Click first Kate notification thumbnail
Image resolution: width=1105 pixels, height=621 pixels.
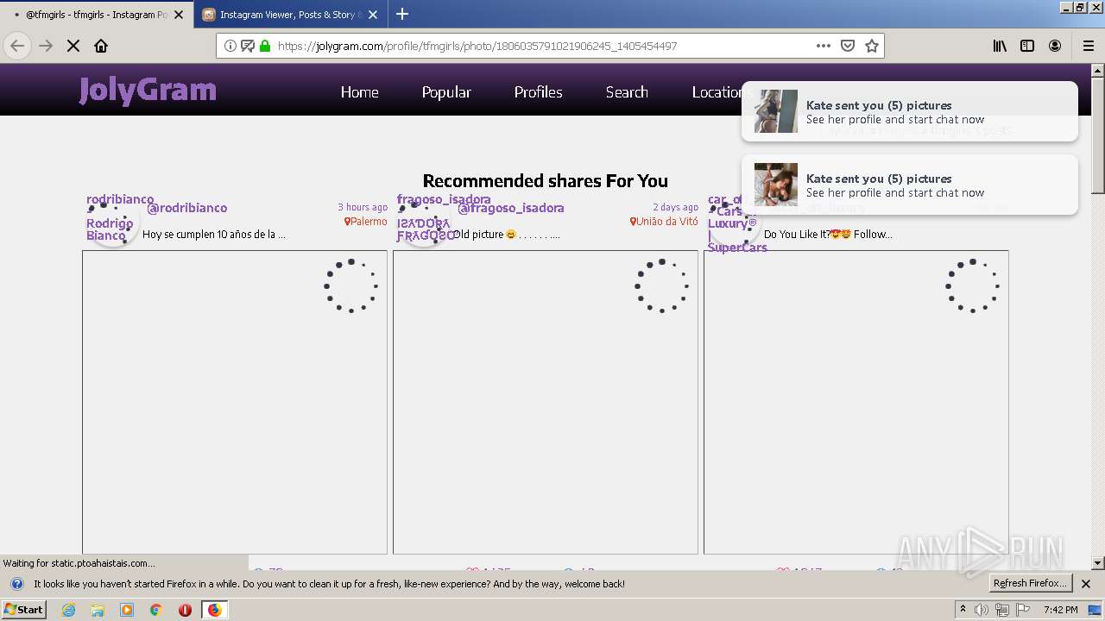[x=775, y=111]
